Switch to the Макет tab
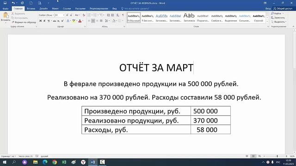This screenshot has width=296, height=166. pyautogui.click(x=55, y=9)
